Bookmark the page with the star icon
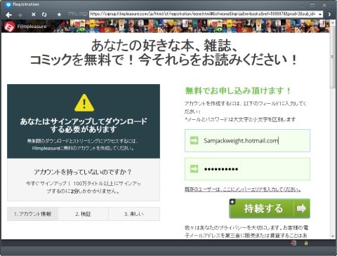The width and height of the screenshot is (337, 256). [59, 15]
